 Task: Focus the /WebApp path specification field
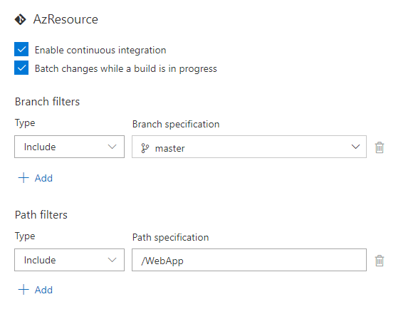pos(249,260)
